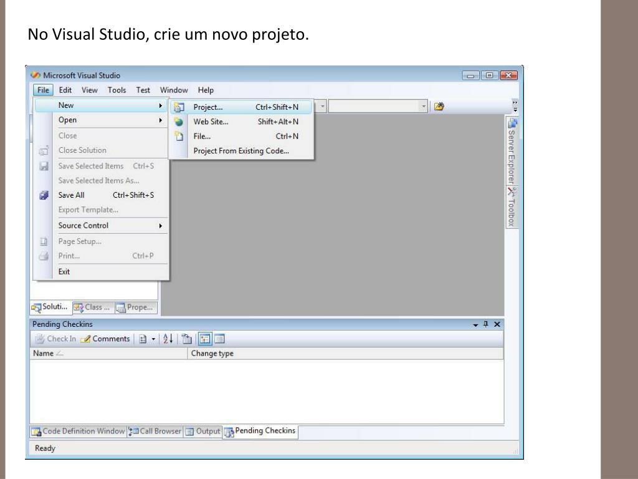Click the narrow toolbar dropdown arrow left
The image size is (638, 479).
pos(322,107)
